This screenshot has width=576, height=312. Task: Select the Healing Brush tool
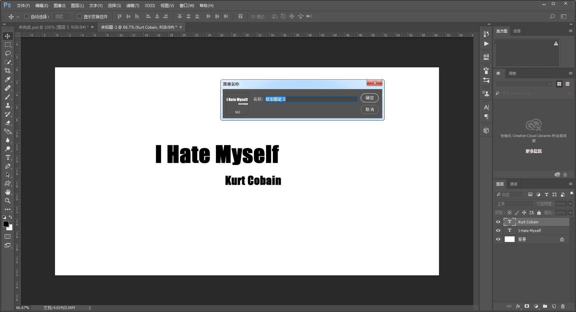click(x=8, y=88)
